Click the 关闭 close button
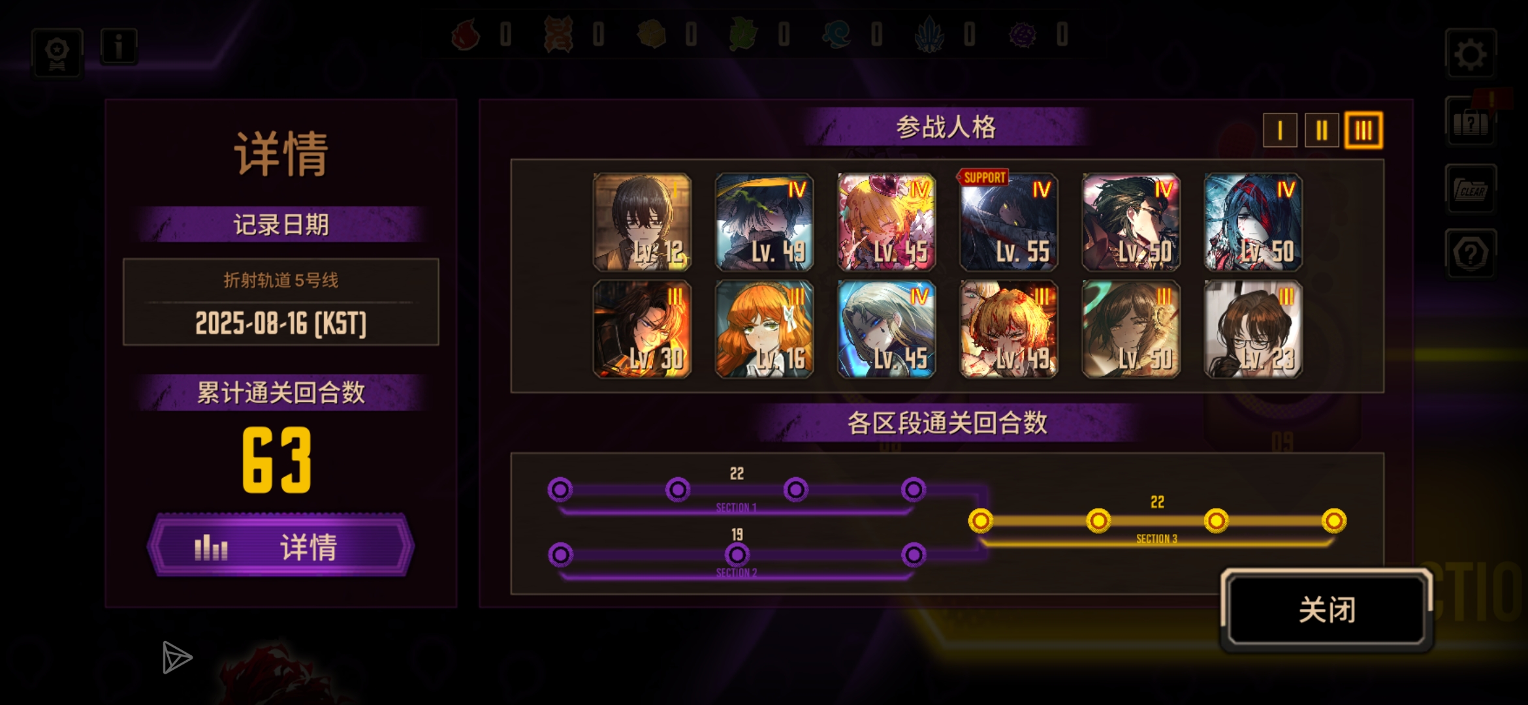Viewport: 1528px width, 705px height. pyautogui.click(x=1326, y=610)
